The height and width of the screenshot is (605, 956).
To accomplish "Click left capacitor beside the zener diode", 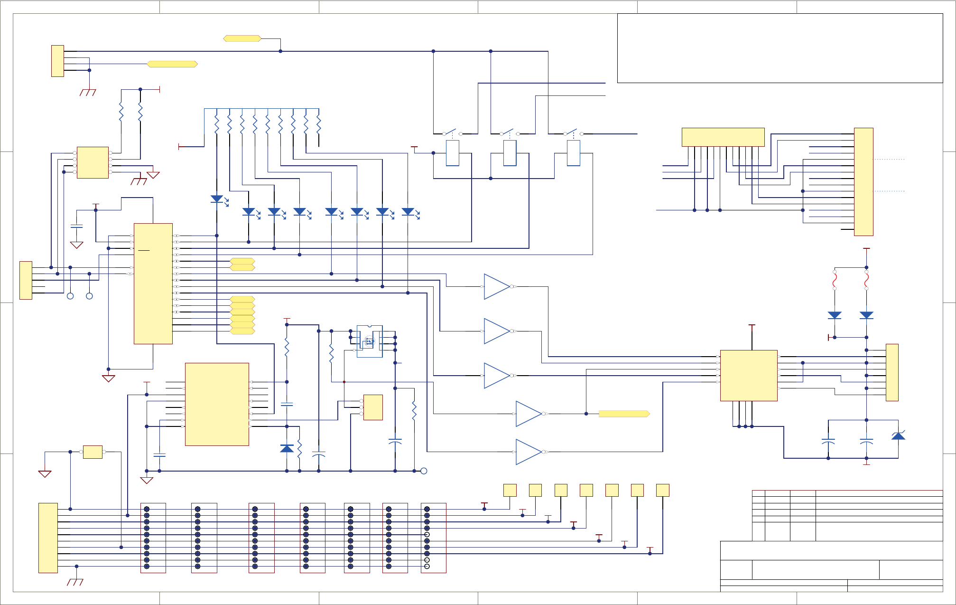I will point(828,441).
